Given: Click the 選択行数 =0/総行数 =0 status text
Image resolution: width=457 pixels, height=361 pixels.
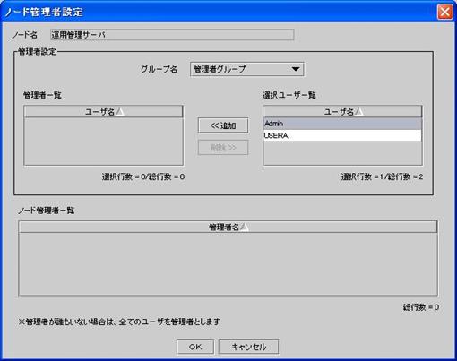Looking at the screenshot, I should click(x=143, y=176).
